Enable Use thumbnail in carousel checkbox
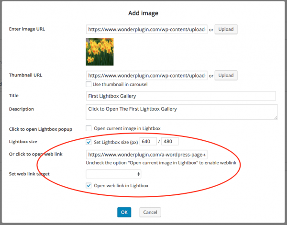The image size is (287, 225). click(x=88, y=84)
